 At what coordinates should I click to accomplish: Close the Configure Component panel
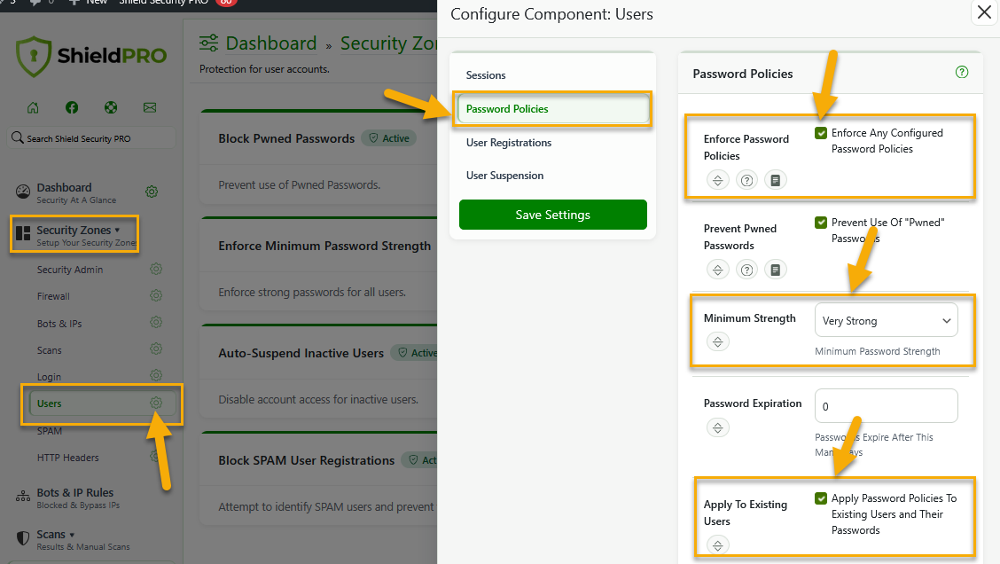[x=984, y=12]
